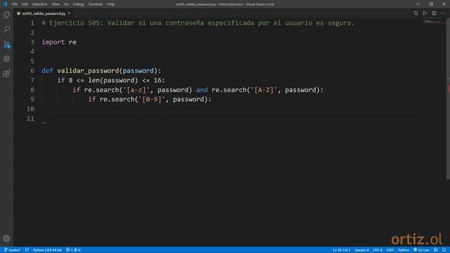Image resolution: width=450 pixels, height=253 pixels.
Task: Close the ex505_validar_password.py tab
Action: (69, 13)
